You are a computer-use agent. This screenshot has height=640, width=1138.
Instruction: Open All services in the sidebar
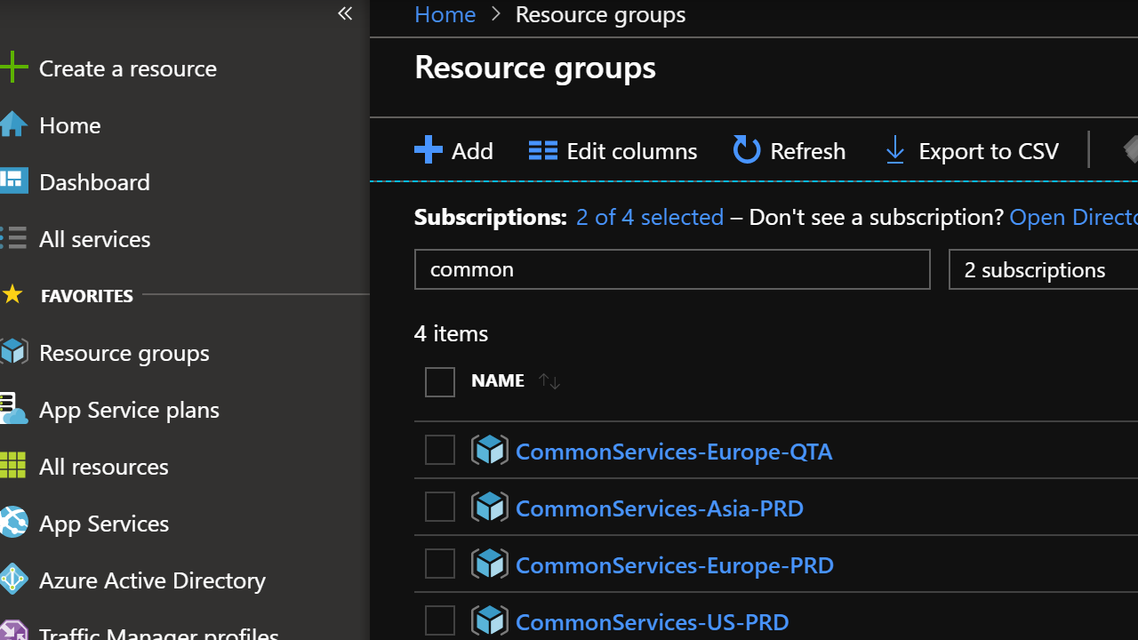(x=94, y=238)
